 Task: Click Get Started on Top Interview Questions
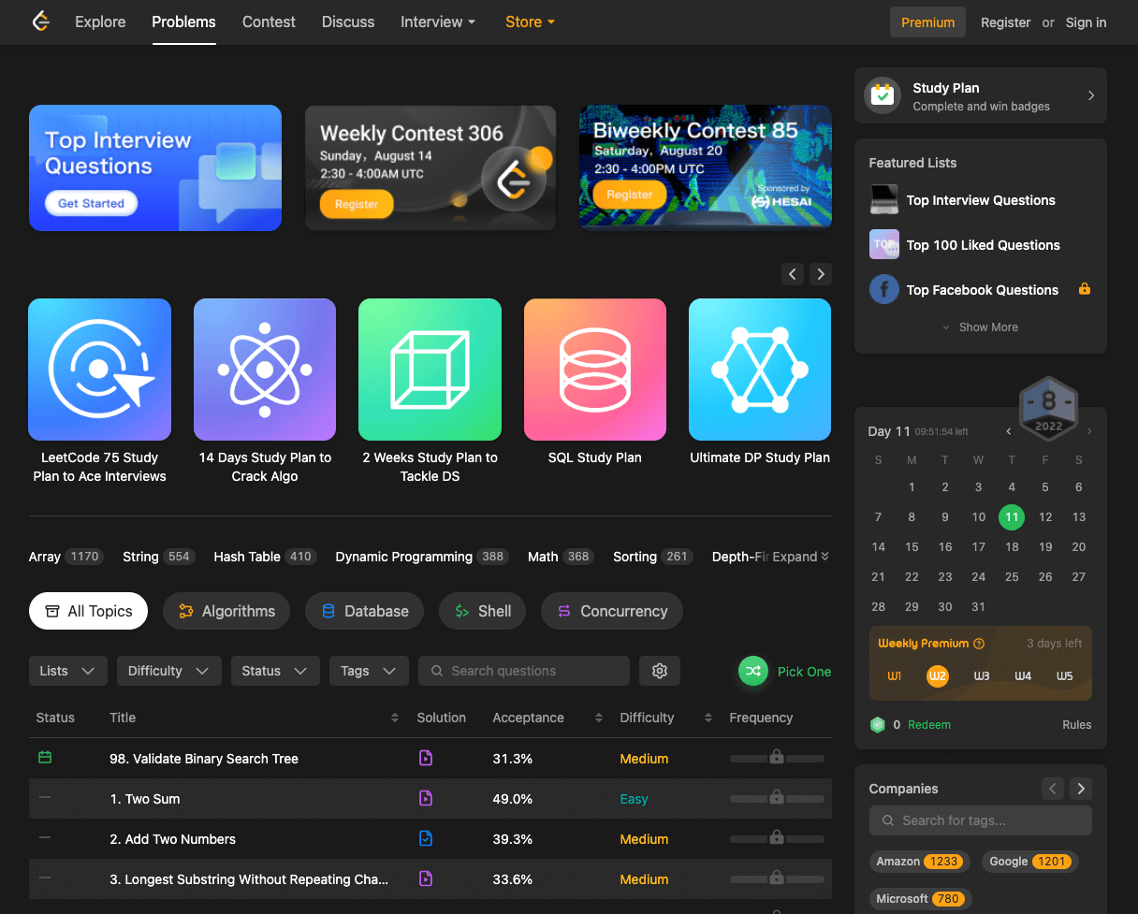pyautogui.click(x=91, y=203)
